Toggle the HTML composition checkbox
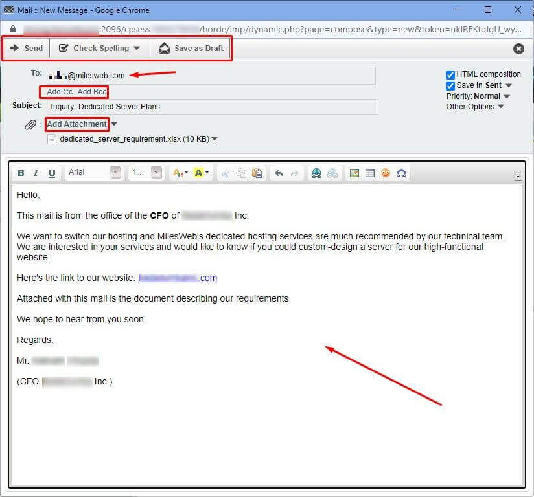This screenshot has height=497, width=534. pyautogui.click(x=450, y=74)
